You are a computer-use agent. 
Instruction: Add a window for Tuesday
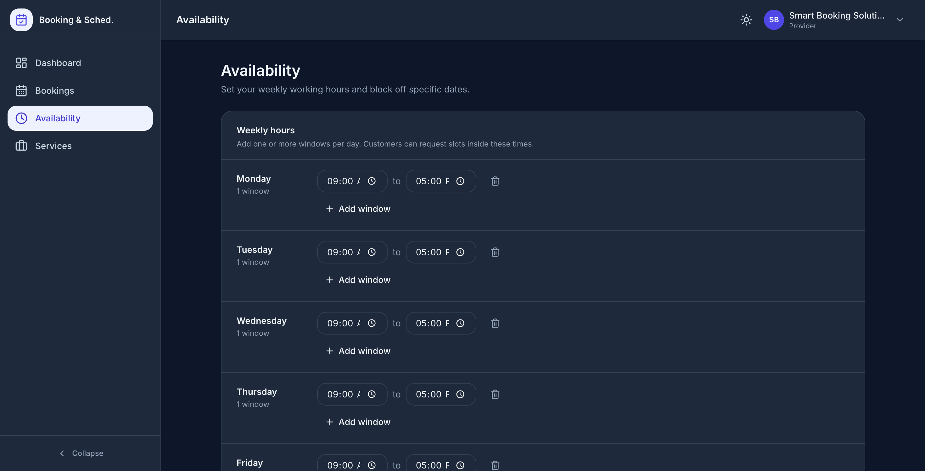tap(358, 280)
